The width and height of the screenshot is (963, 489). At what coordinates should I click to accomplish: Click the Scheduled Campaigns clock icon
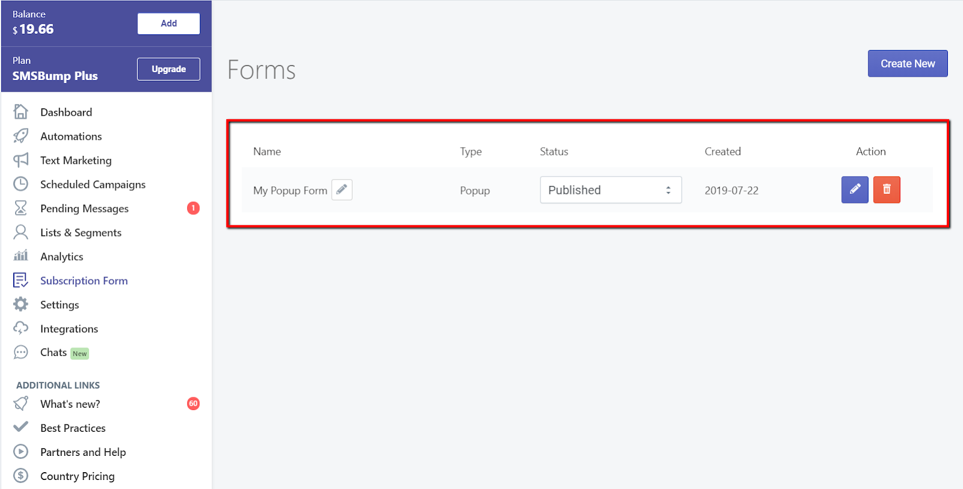[20, 184]
